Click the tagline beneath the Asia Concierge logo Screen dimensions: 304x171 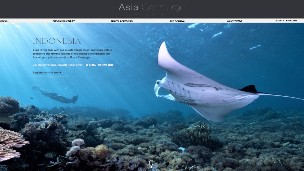point(152,14)
